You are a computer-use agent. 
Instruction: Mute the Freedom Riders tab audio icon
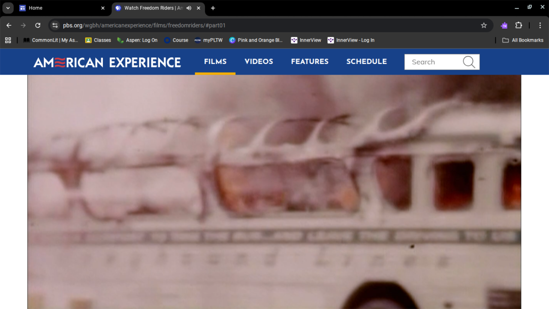pyautogui.click(x=189, y=8)
